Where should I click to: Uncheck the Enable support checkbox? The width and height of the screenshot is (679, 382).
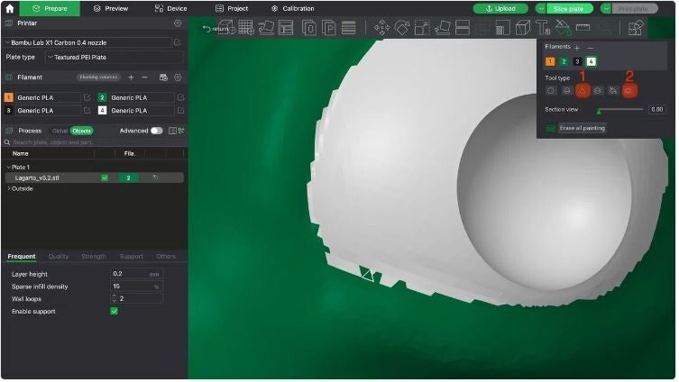[x=114, y=311]
